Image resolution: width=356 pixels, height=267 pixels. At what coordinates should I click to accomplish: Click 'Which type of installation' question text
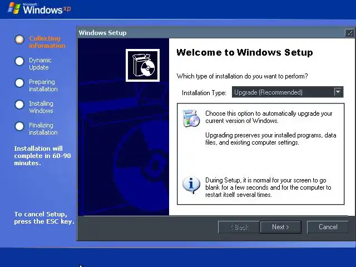point(243,76)
